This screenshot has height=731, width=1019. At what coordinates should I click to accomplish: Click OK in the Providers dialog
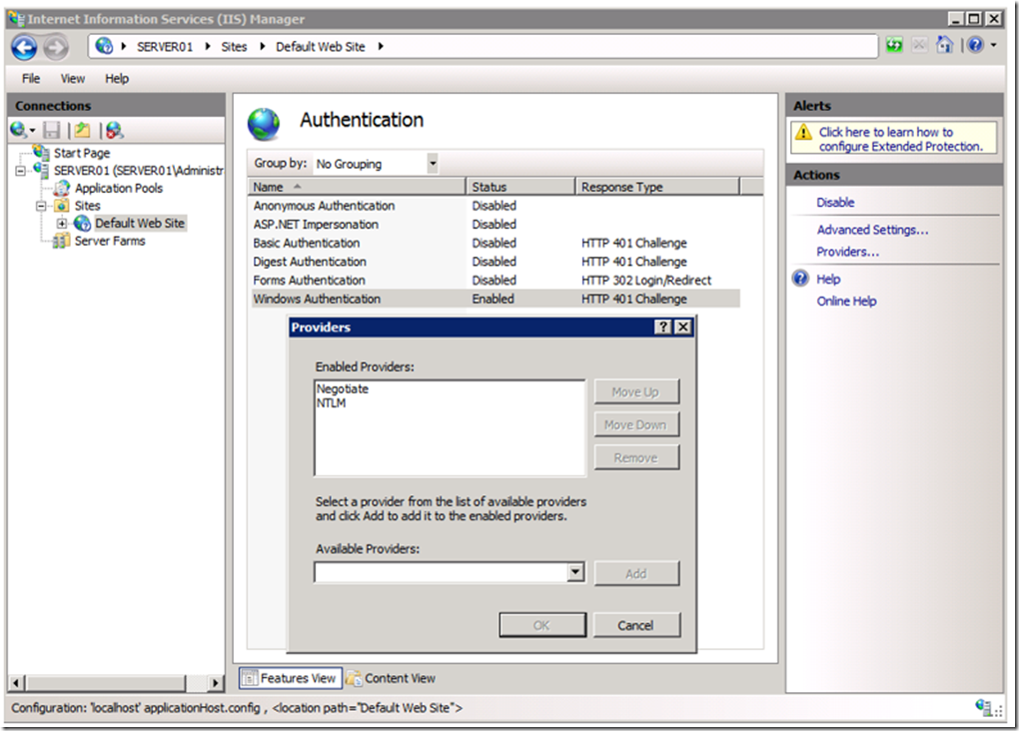(542, 625)
